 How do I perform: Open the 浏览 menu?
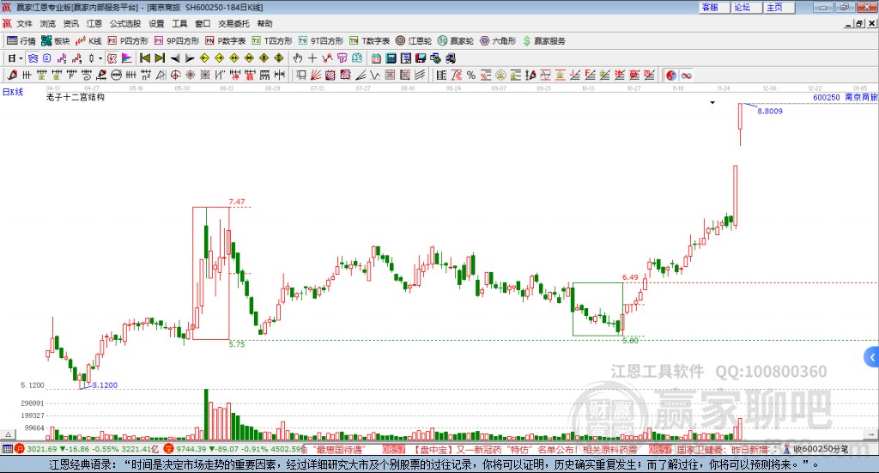click(x=48, y=23)
